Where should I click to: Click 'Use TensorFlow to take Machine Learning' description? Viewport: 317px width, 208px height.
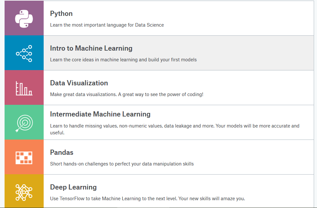pos(147,199)
